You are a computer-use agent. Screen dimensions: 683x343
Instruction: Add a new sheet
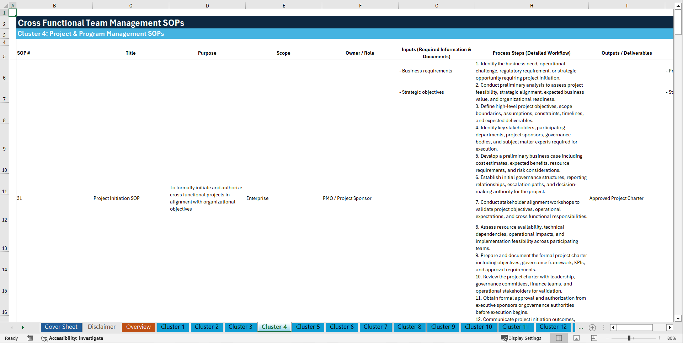[x=592, y=327]
